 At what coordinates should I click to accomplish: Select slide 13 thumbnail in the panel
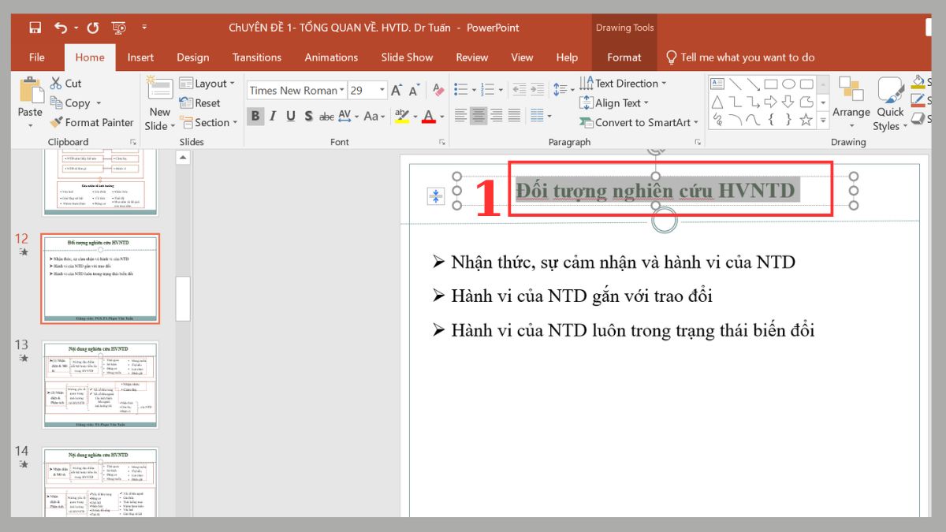pyautogui.click(x=100, y=384)
